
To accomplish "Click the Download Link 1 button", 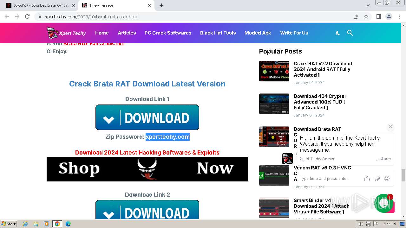I will pos(147,117).
